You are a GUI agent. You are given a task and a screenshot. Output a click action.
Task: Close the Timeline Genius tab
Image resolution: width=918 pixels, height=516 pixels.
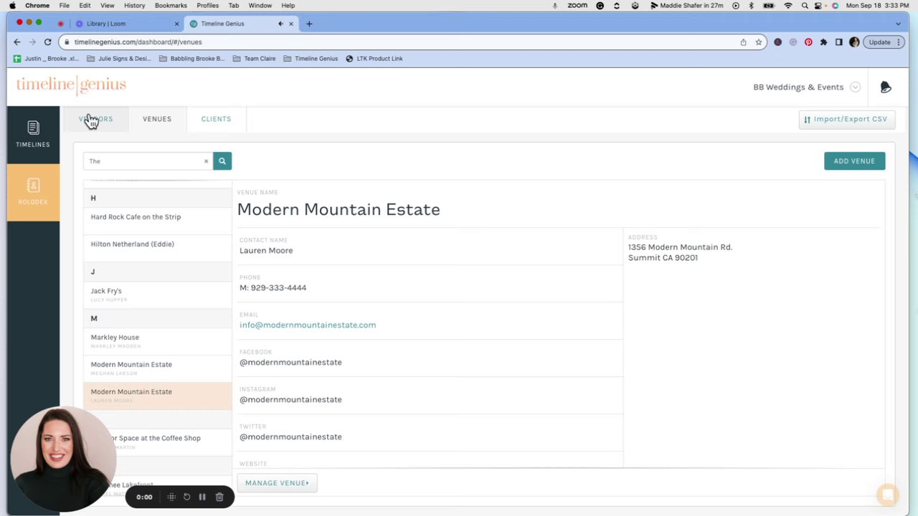[x=291, y=24]
